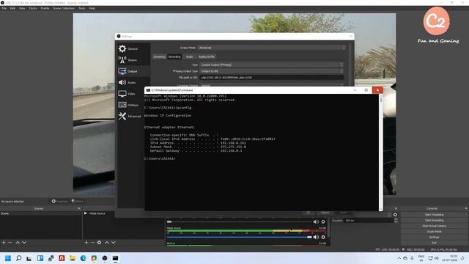Add a new scene with the plus icon
The height and width of the screenshot is (264, 469).
pyautogui.click(x=4, y=243)
